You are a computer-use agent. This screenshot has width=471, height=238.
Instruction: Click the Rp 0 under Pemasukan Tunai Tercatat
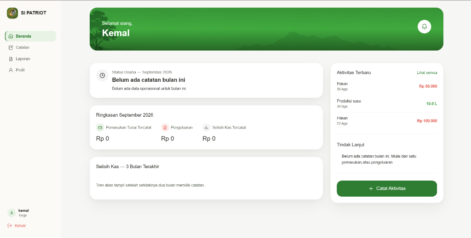(x=103, y=139)
